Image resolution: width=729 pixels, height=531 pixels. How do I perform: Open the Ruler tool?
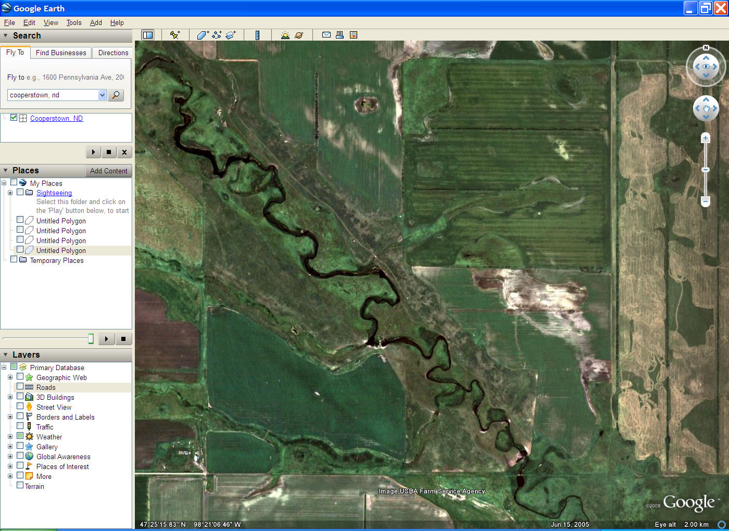[257, 35]
